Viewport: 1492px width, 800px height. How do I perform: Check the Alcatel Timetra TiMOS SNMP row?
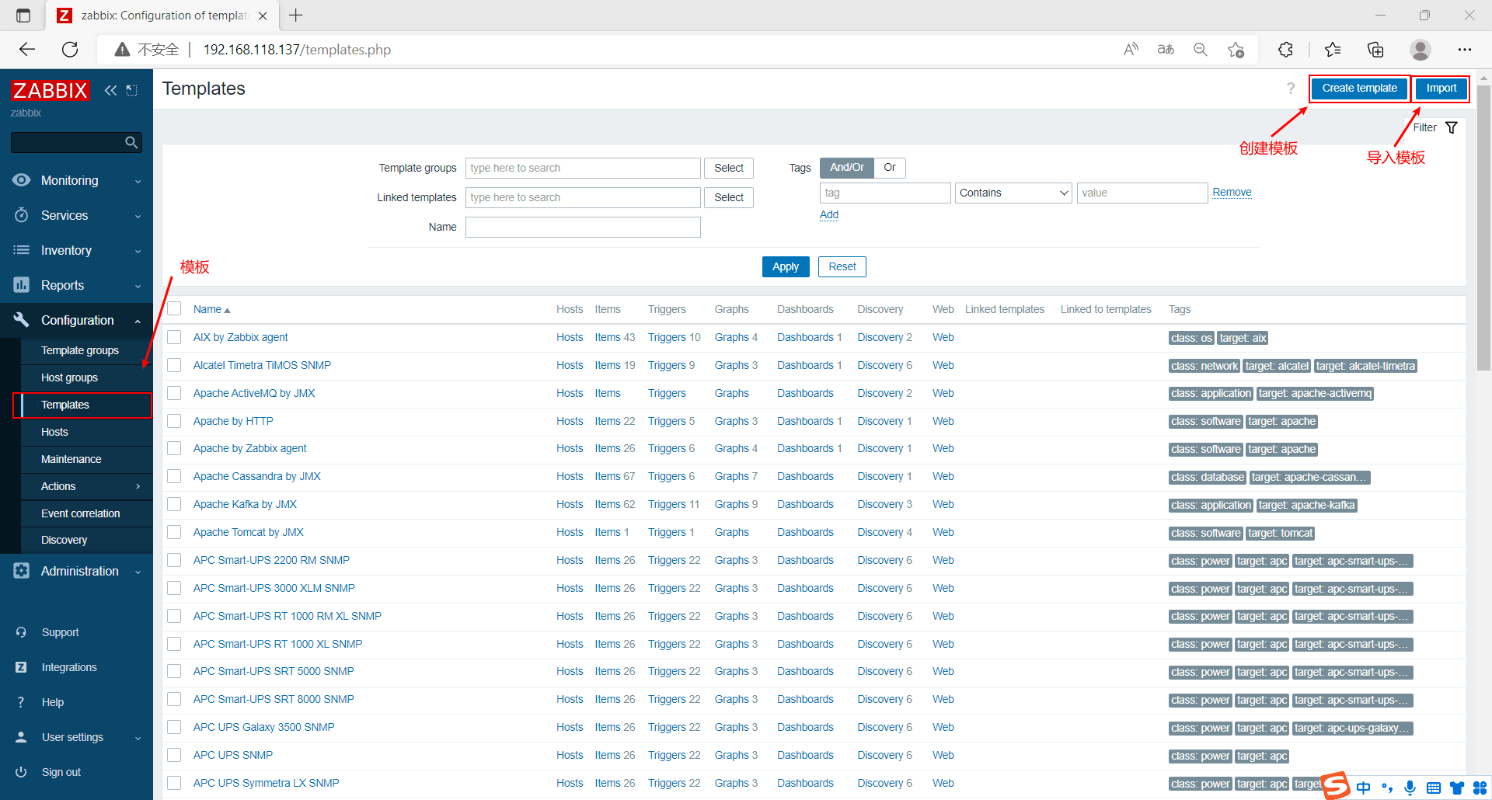click(175, 365)
